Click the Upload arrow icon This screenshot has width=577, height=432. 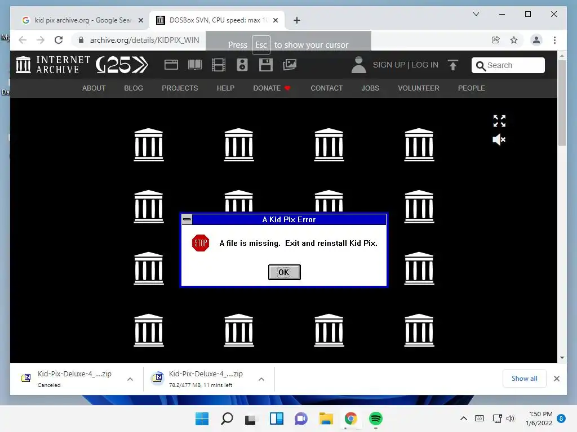tap(453, 65)
